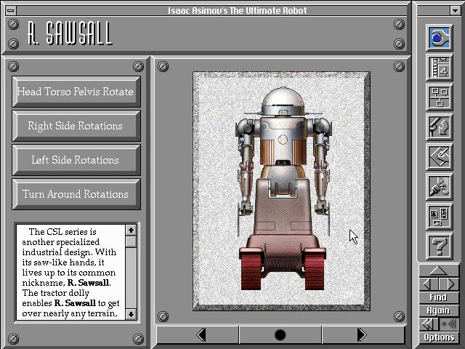Open the hand-writing notepad icon
Image resolution: width=465 pixels, height=349 pixels.
click(x=439, y=157)
